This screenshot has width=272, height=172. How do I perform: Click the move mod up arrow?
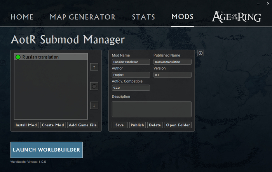click(94, 67)
